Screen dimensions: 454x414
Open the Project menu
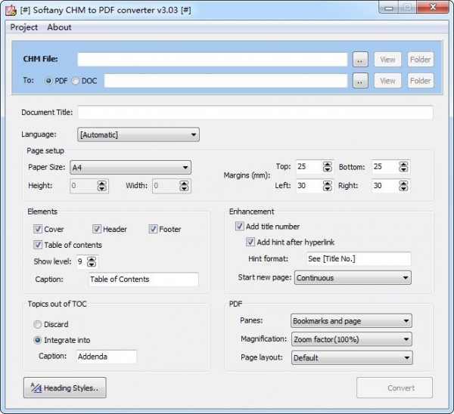pyautogui.click(x=24, y=27)
